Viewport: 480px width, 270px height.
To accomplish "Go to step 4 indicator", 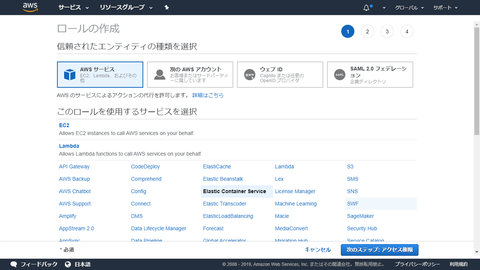I will [x=407, y=31].
